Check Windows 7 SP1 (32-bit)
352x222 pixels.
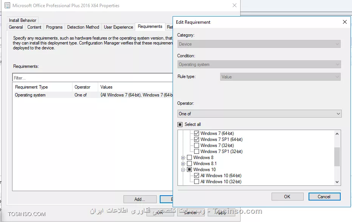[x=196, y=152]
